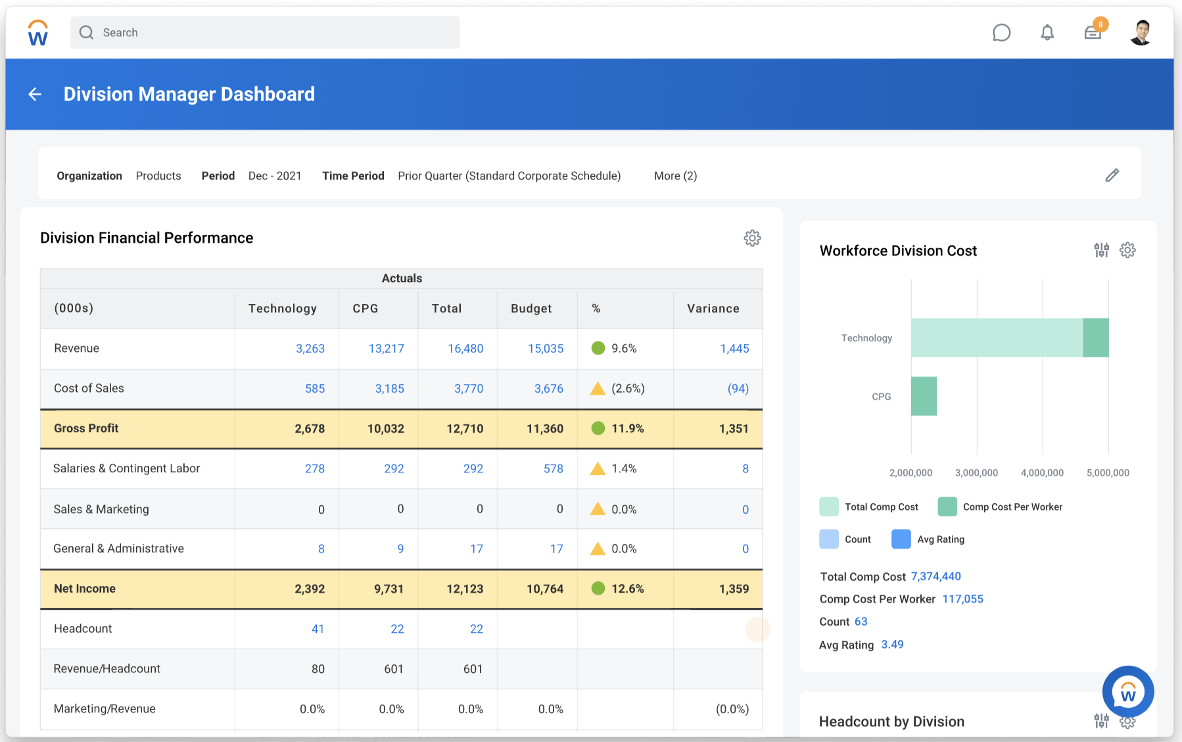Image resolution: width=1182 pixels, height=742 pixels.
Task: Open Division Financial Performance settings gear
Action: point(752,238)
